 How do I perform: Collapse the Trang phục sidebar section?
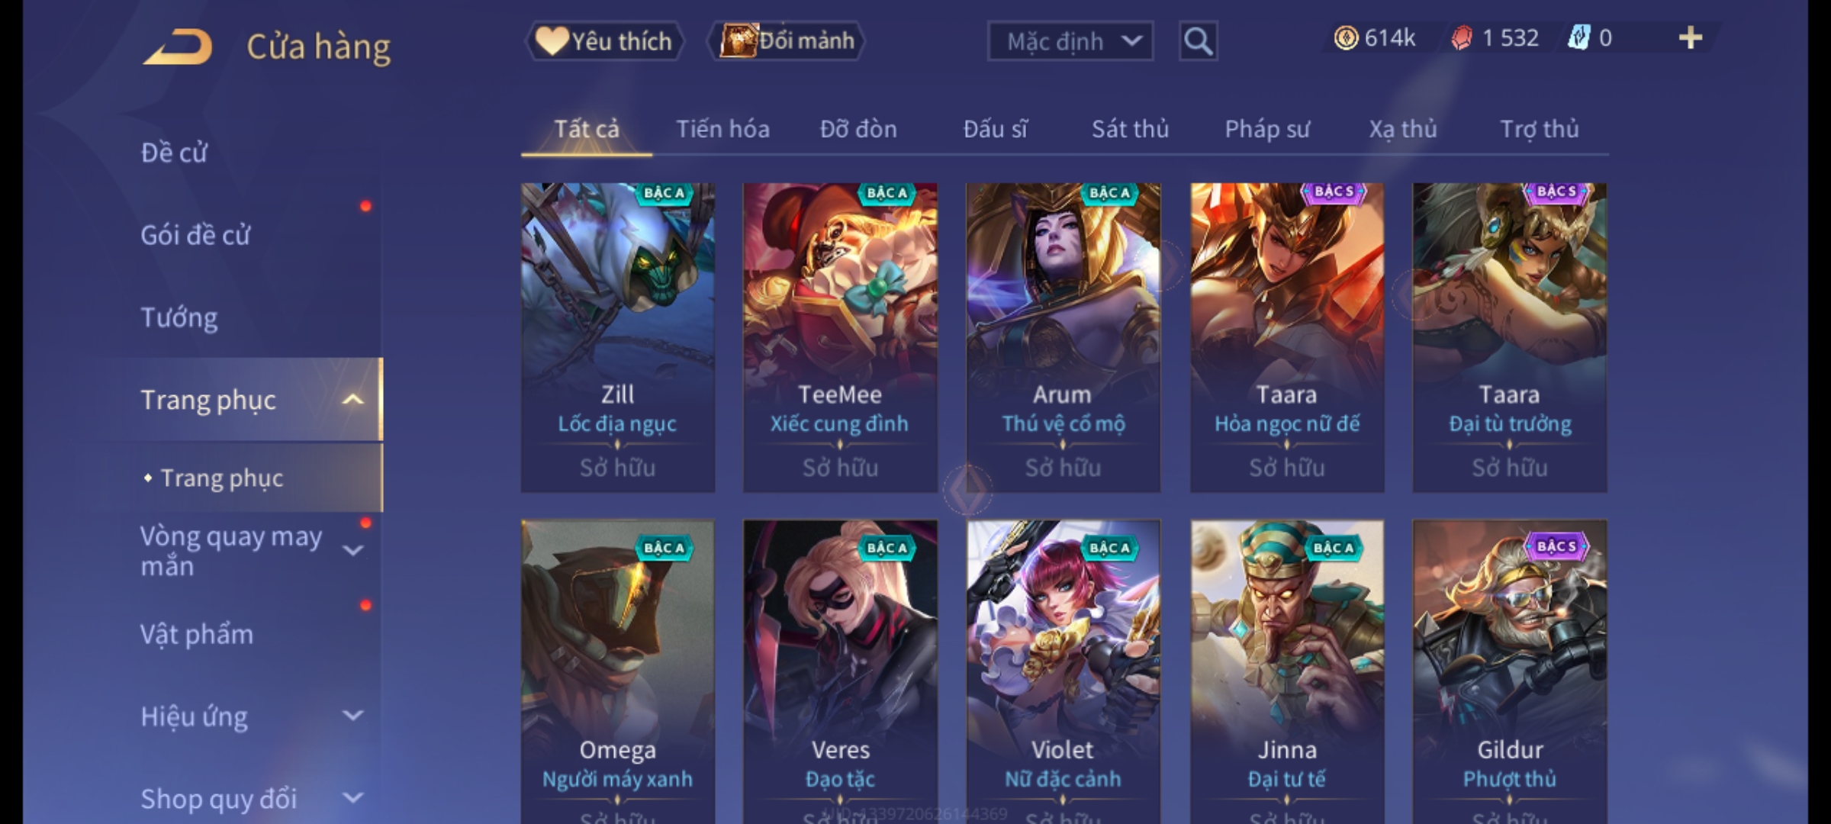click(352, 400)
